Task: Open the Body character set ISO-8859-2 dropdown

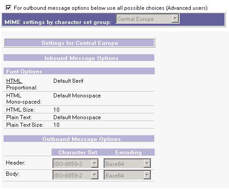Action: 76,175
